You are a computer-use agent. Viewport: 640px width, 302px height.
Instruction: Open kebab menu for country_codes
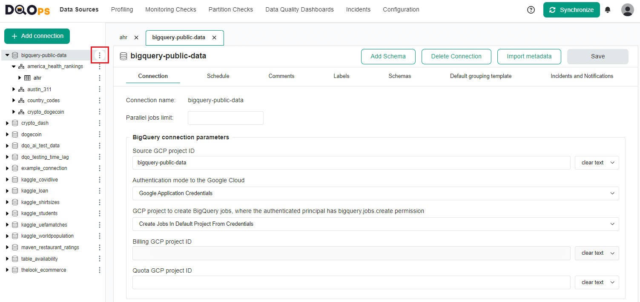100,101
